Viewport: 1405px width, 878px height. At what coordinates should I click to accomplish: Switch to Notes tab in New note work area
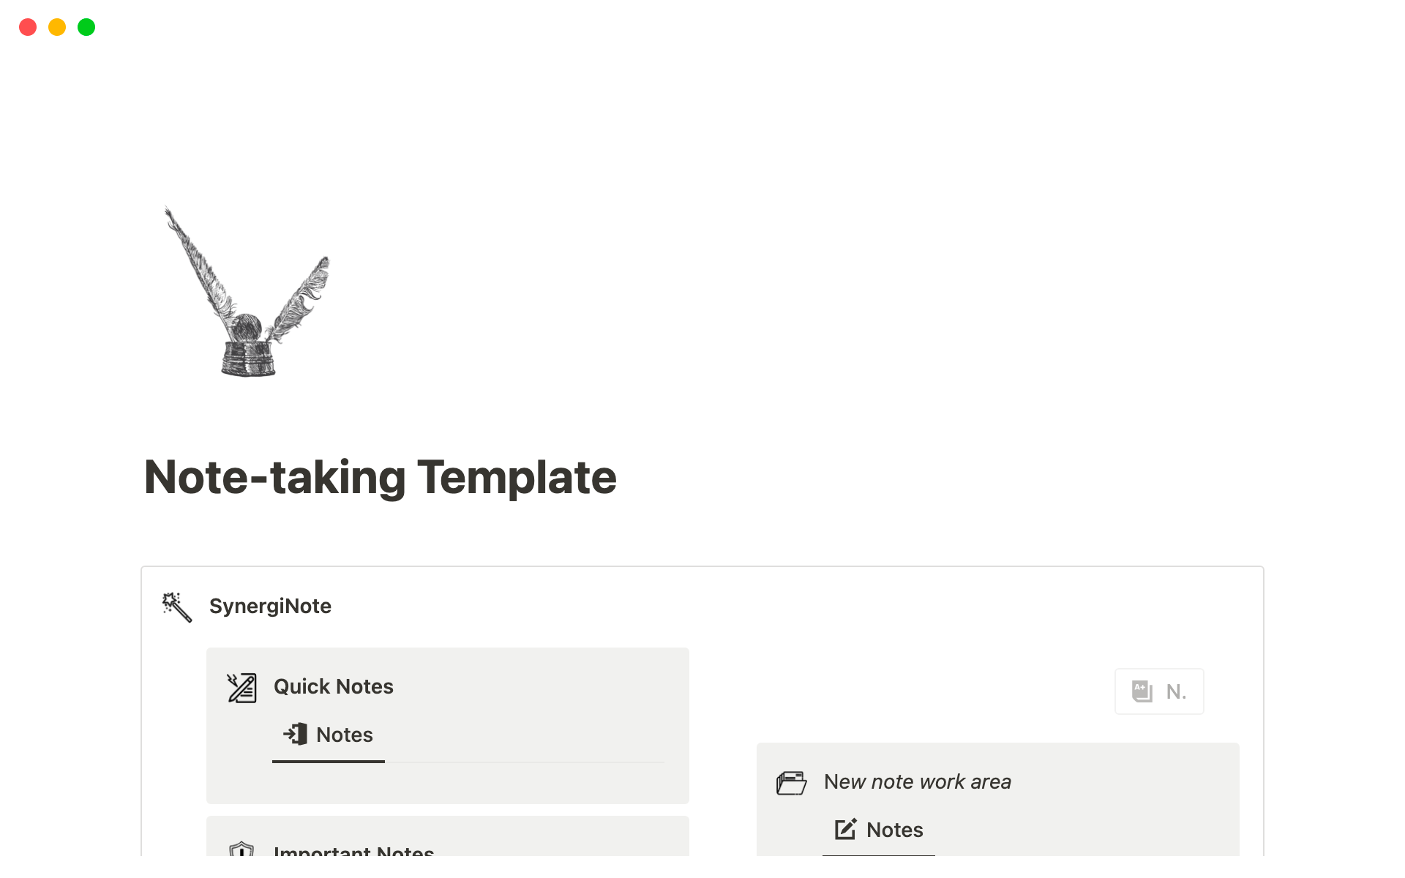pyautogui.click(x=894, y=830)
